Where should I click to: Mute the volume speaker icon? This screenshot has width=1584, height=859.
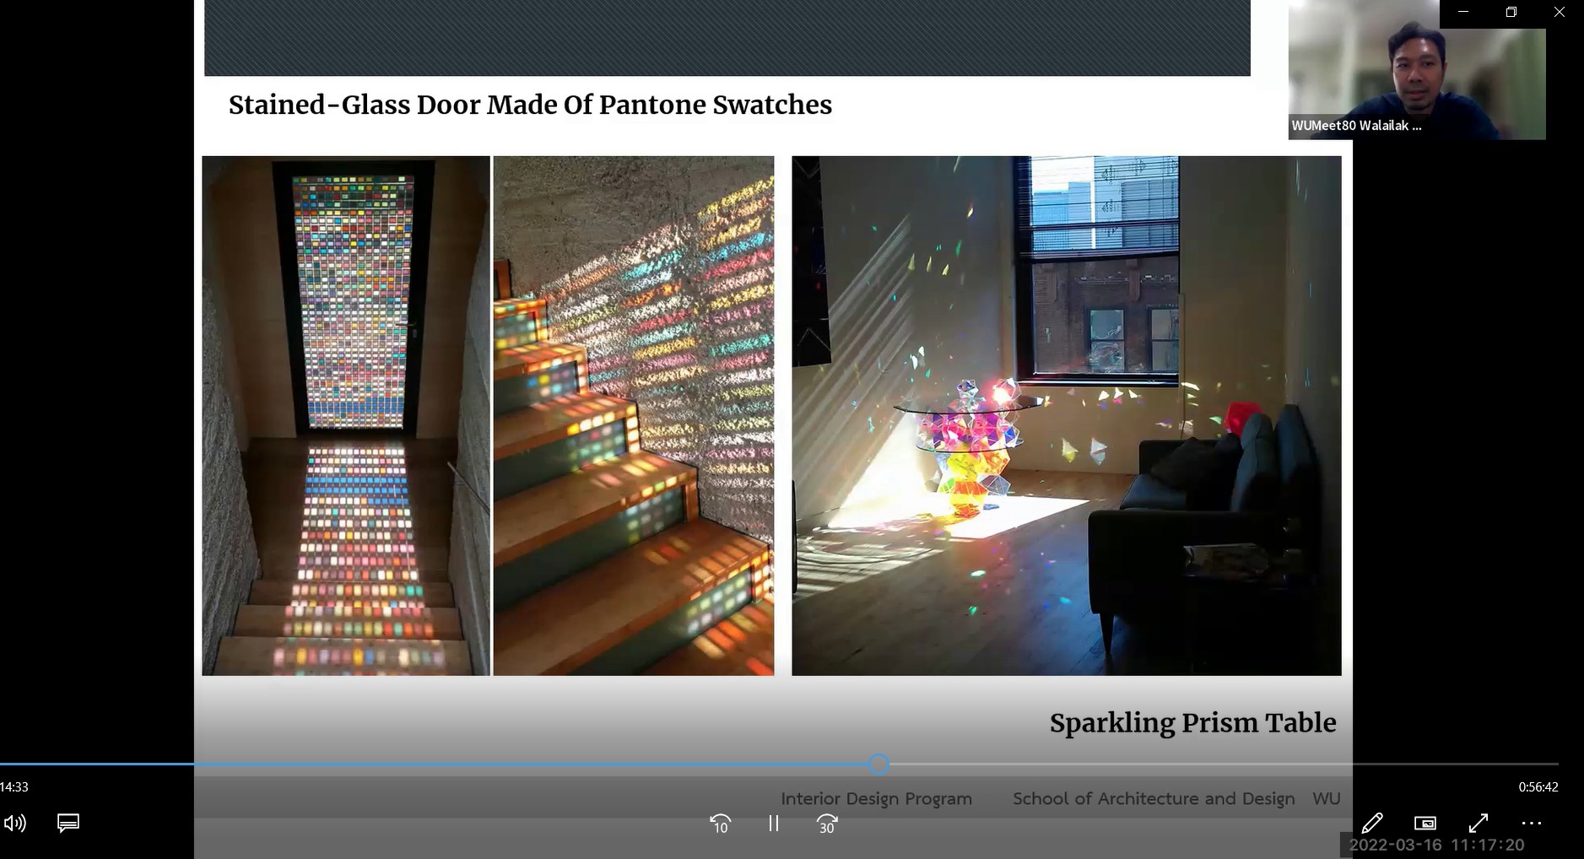(x=15, y=823)
